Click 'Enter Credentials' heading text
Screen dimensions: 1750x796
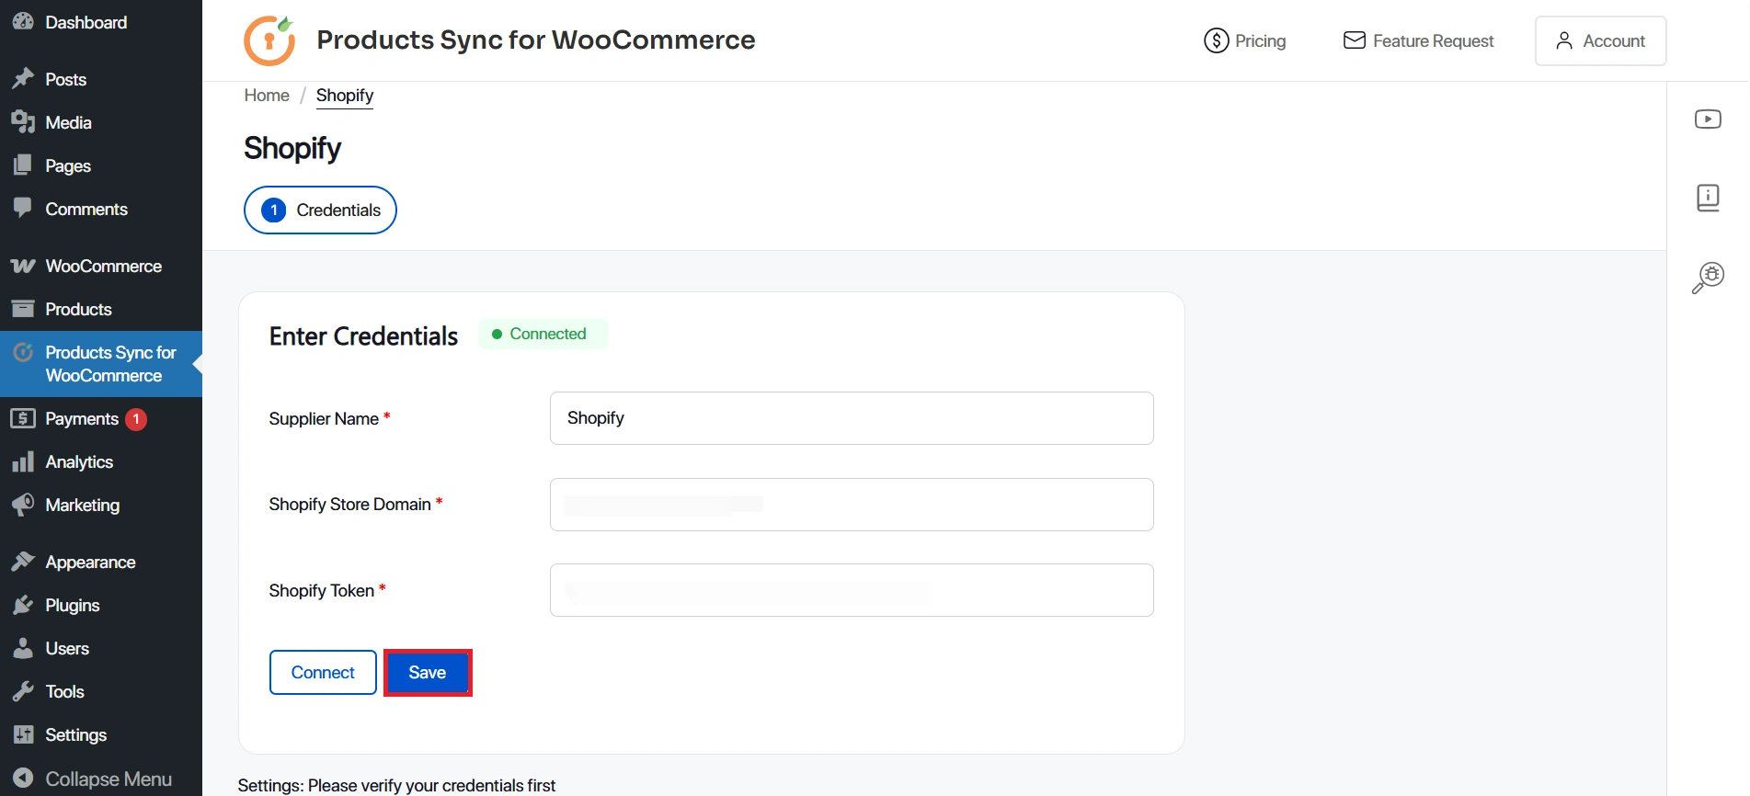tap(363, 336)
